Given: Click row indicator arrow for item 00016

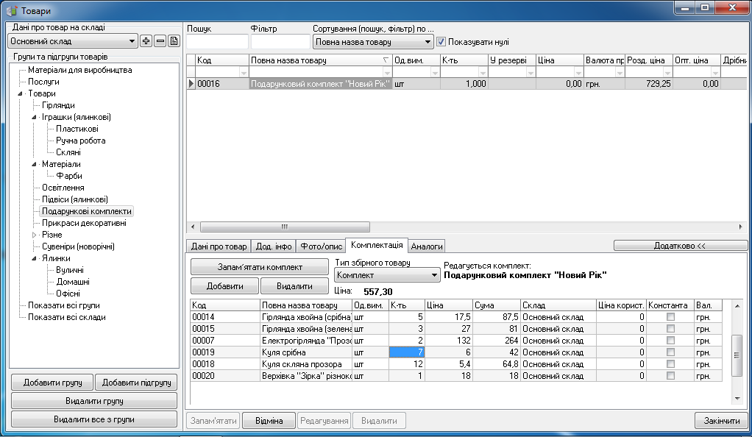Looking at the screenshot, I should [191, 85].
